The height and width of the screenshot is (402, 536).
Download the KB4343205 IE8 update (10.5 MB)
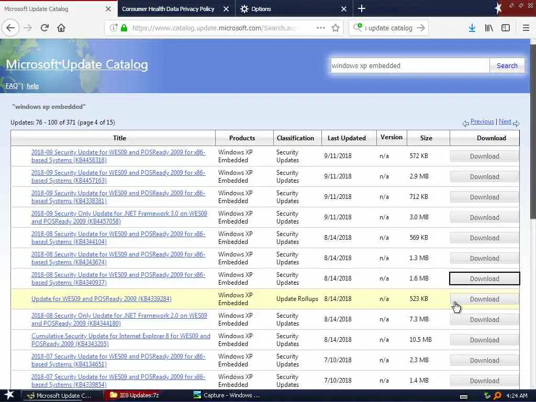[x=484, y=340]
